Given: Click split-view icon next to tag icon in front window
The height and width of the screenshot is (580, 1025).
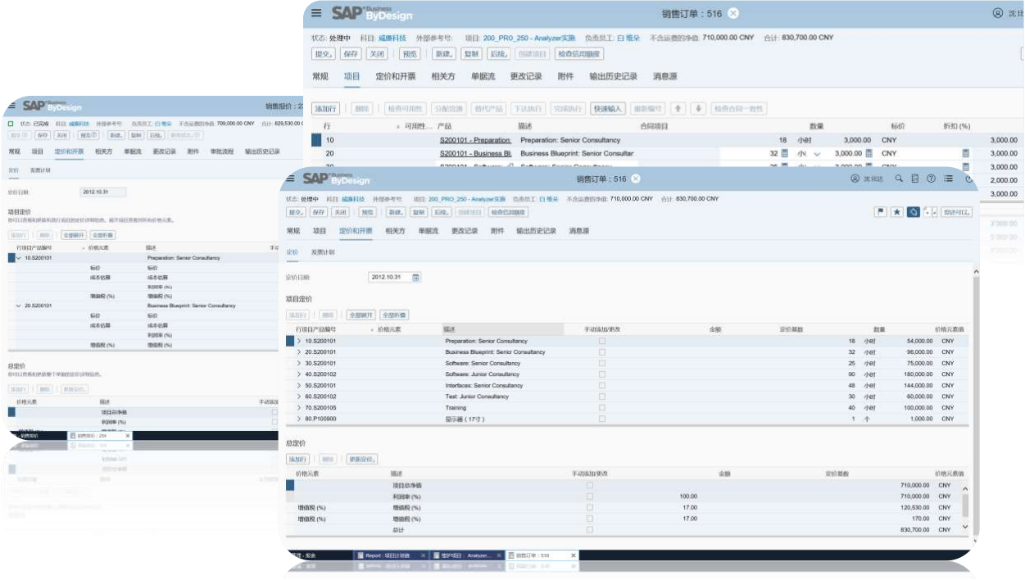Looking at the screenshot, I should point(930,211).
